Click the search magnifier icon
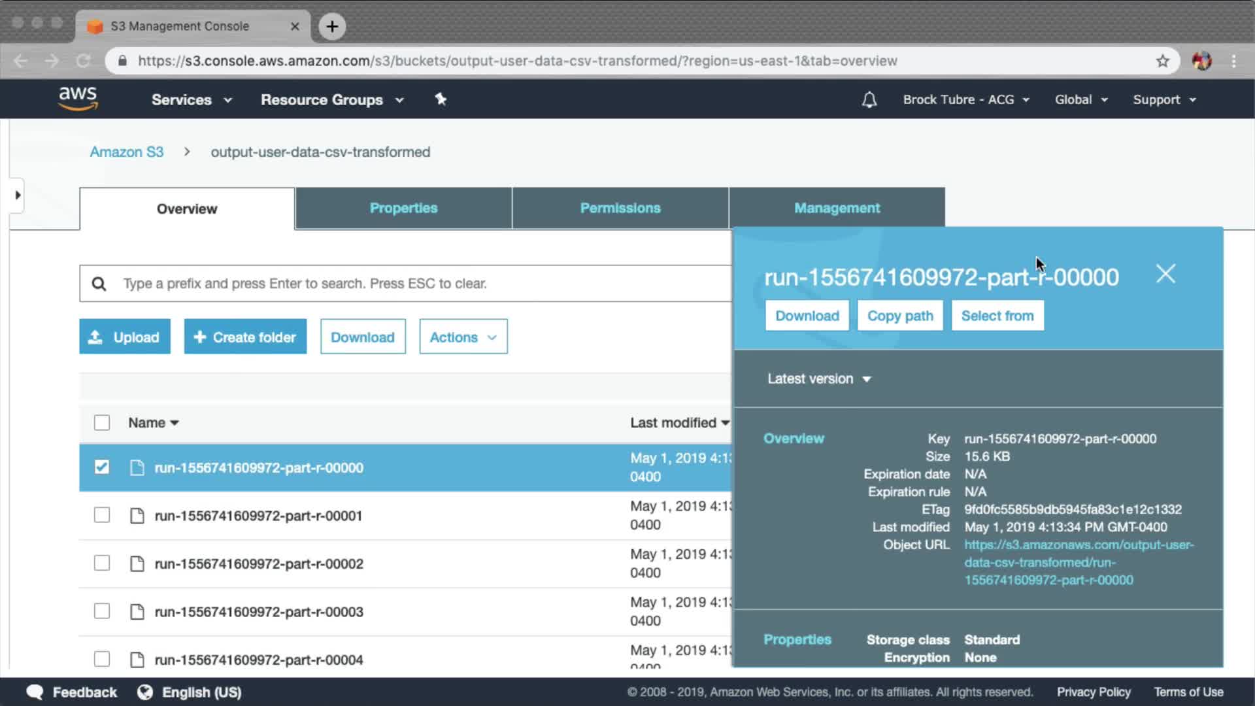The image size is (1255, 706). (99, 284)
